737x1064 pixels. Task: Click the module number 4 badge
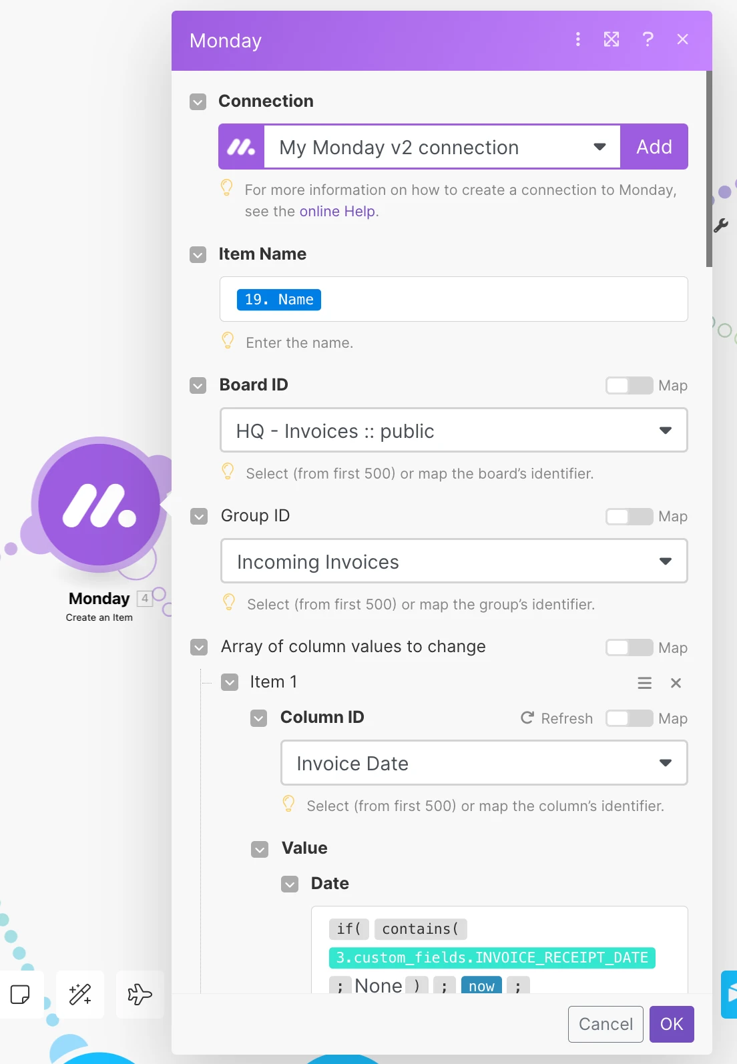pos(145,598)
